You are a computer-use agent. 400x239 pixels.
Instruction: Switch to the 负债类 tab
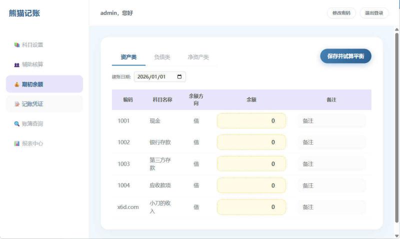(162, 57)
